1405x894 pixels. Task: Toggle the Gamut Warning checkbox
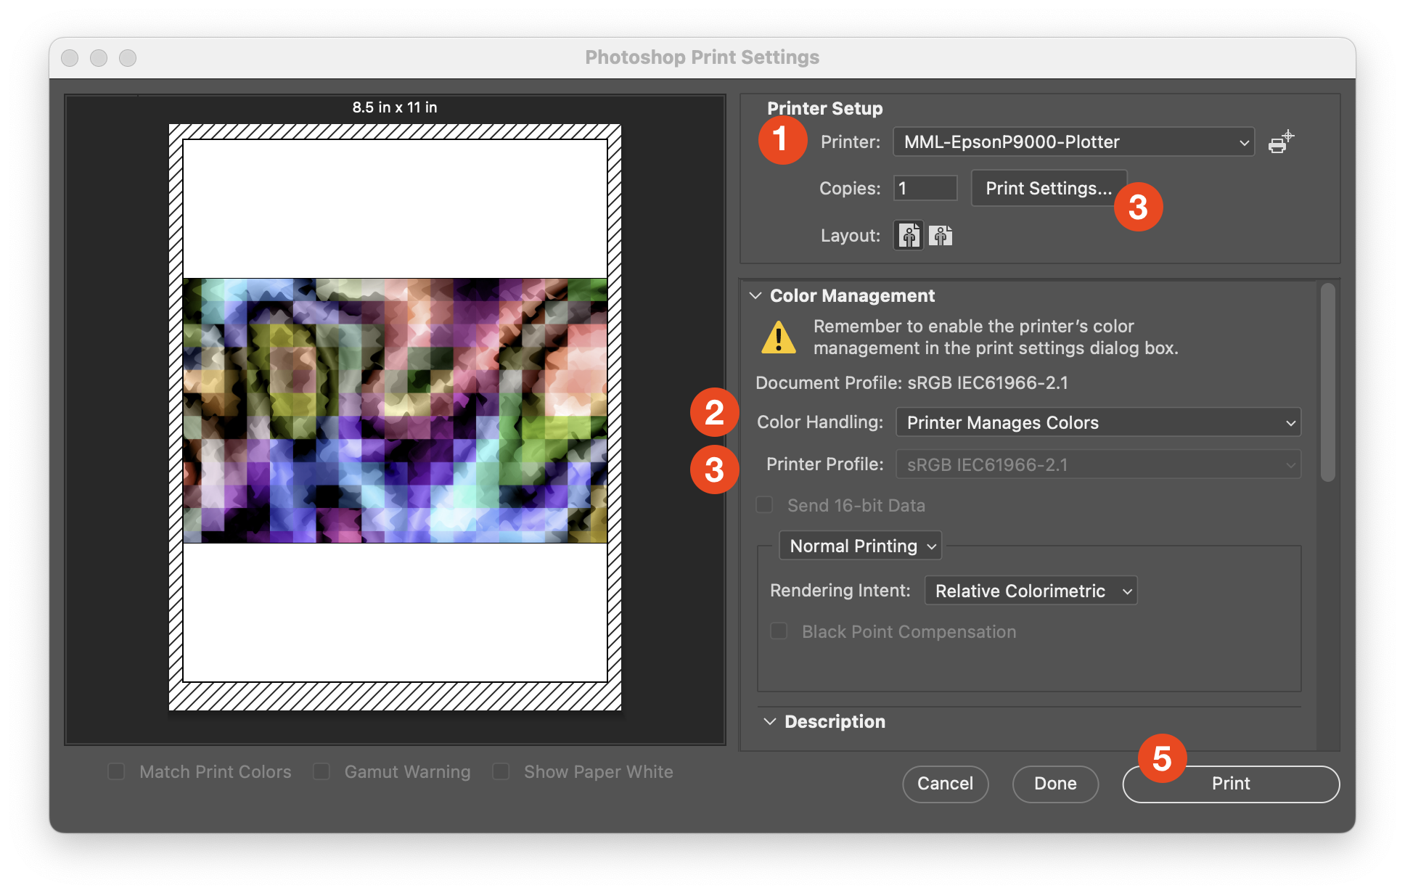[321, 771]
